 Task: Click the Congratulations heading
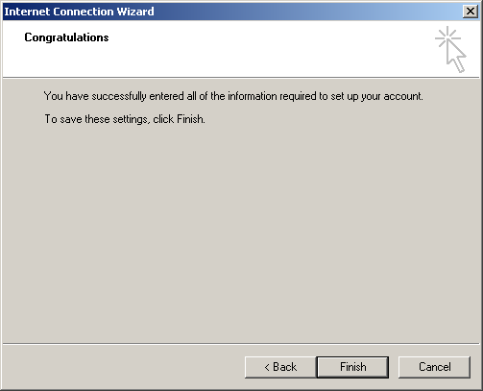[66, 37]
